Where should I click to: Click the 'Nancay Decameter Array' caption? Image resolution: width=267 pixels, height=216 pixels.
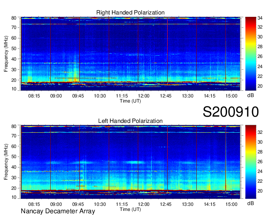point(58,211)
